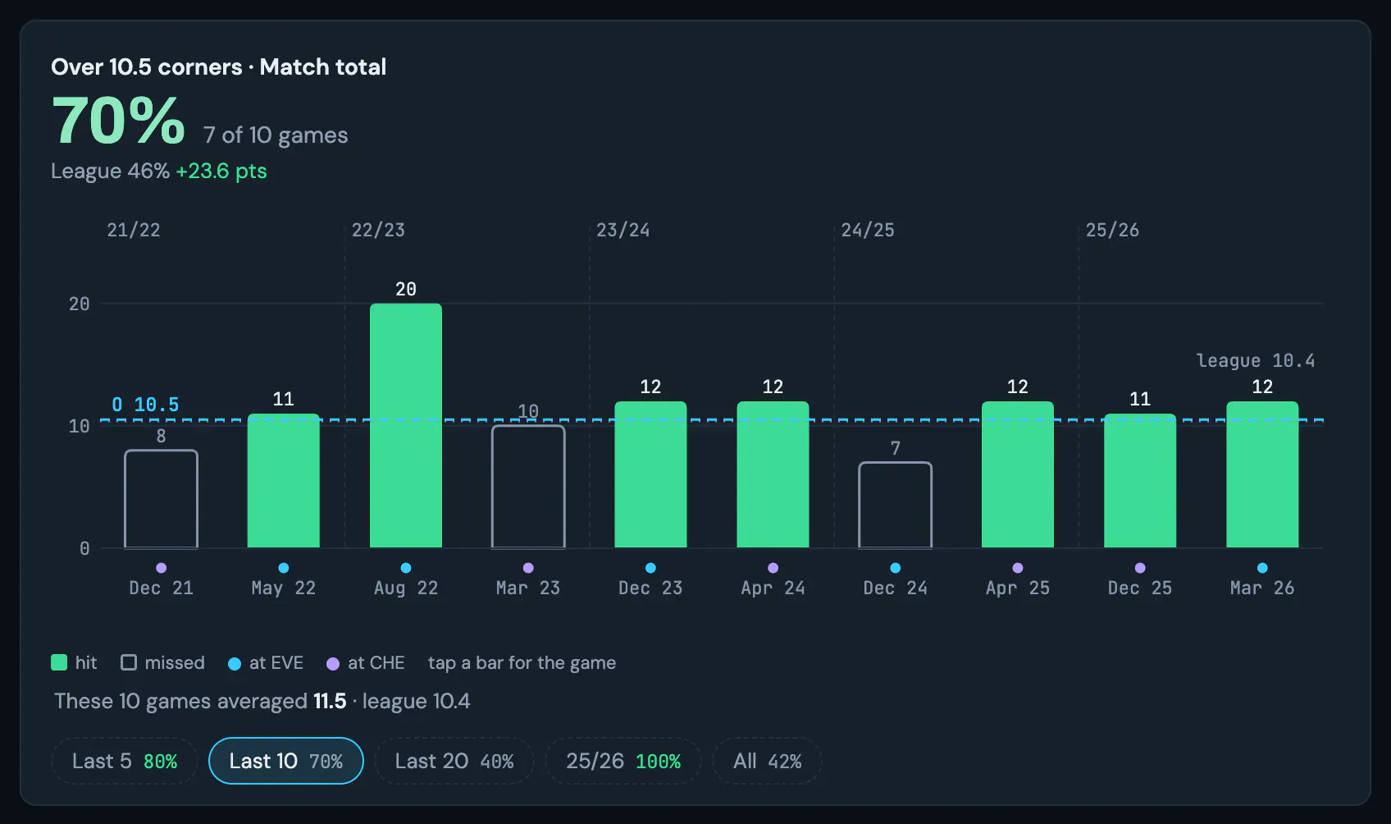This screenshot has width=1391, height=824.
Task: Click the 21/22 season header label
Action: [x=134, y=230]
